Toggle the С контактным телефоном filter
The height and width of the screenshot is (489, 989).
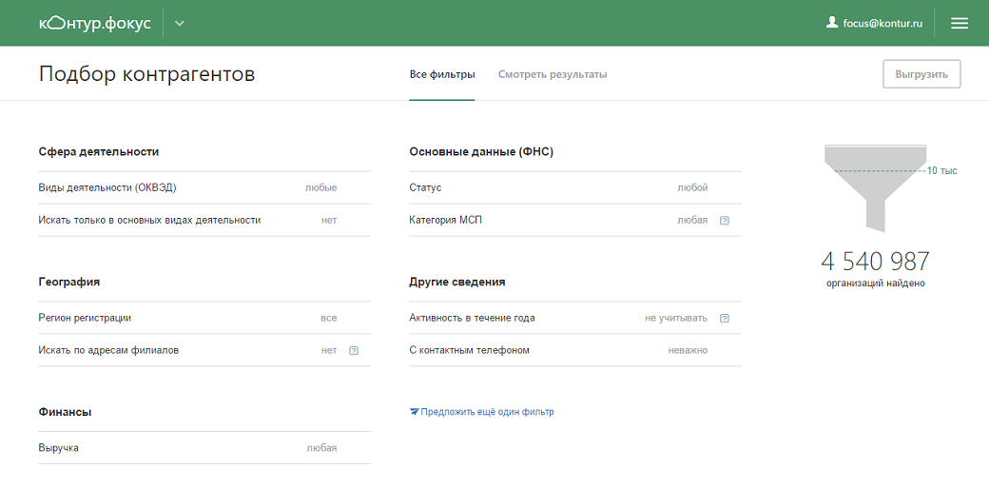click(688, 350)
